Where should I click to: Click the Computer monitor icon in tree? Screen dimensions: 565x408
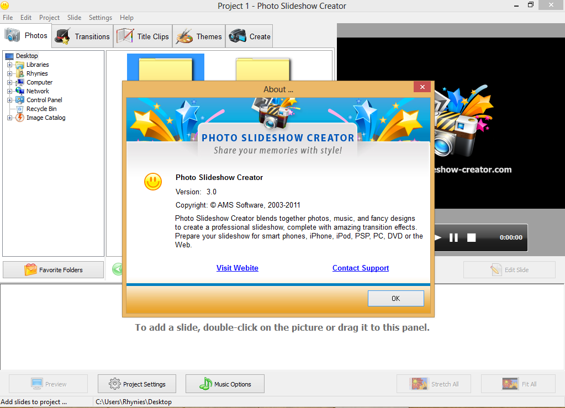click(x=20, y=82)
